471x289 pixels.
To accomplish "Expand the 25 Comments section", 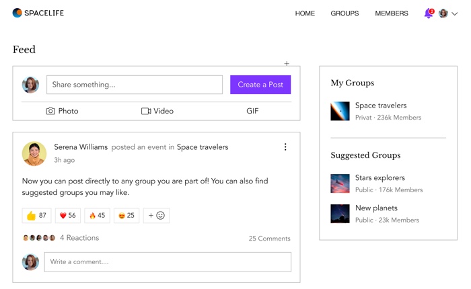I will click(x=269, y=239).
